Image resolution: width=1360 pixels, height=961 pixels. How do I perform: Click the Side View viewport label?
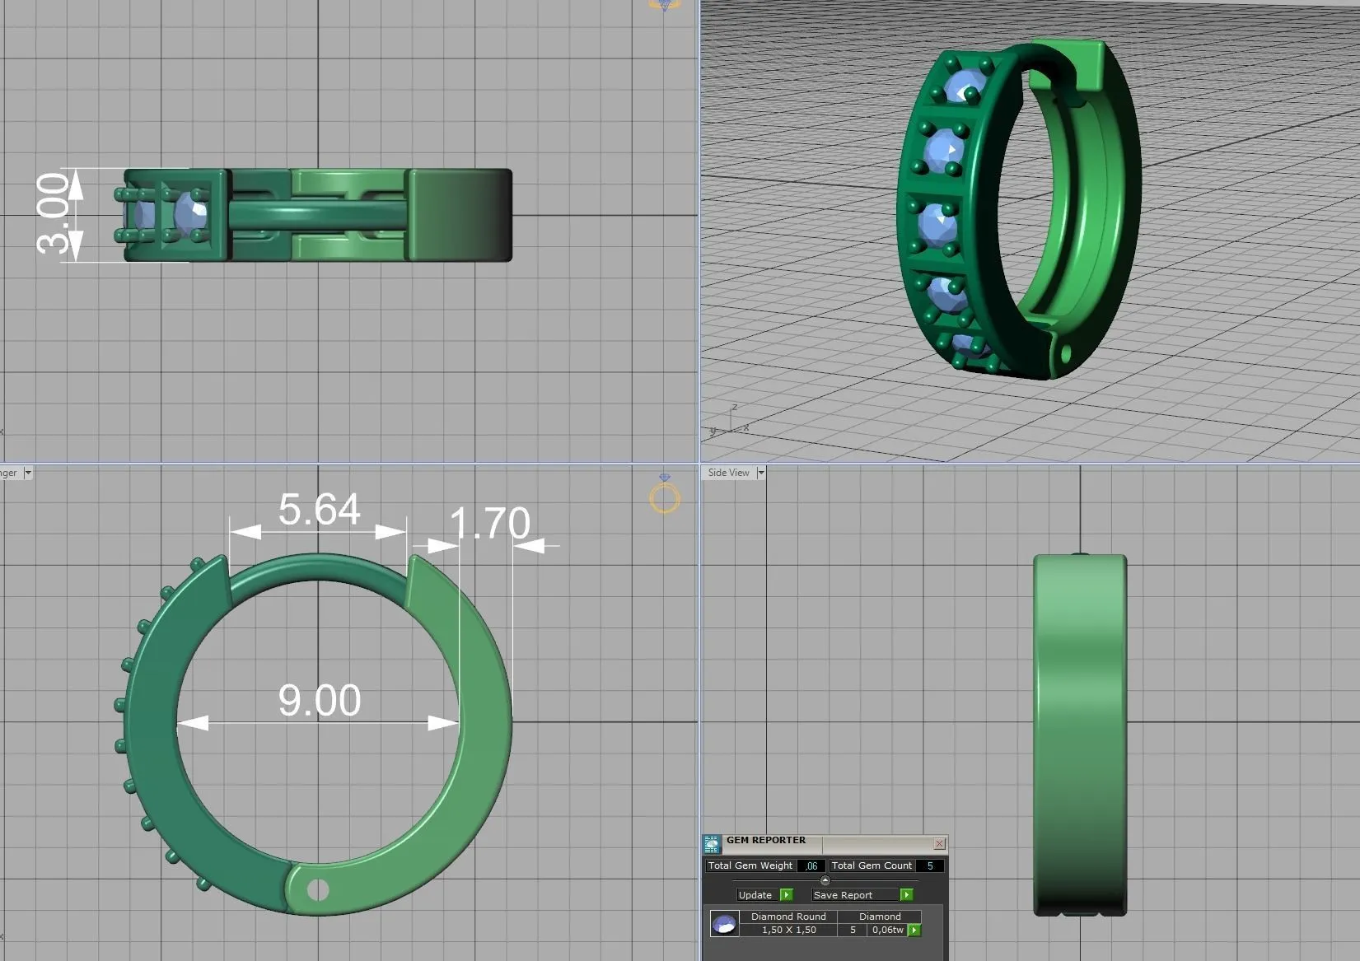[x=728, y=473]
